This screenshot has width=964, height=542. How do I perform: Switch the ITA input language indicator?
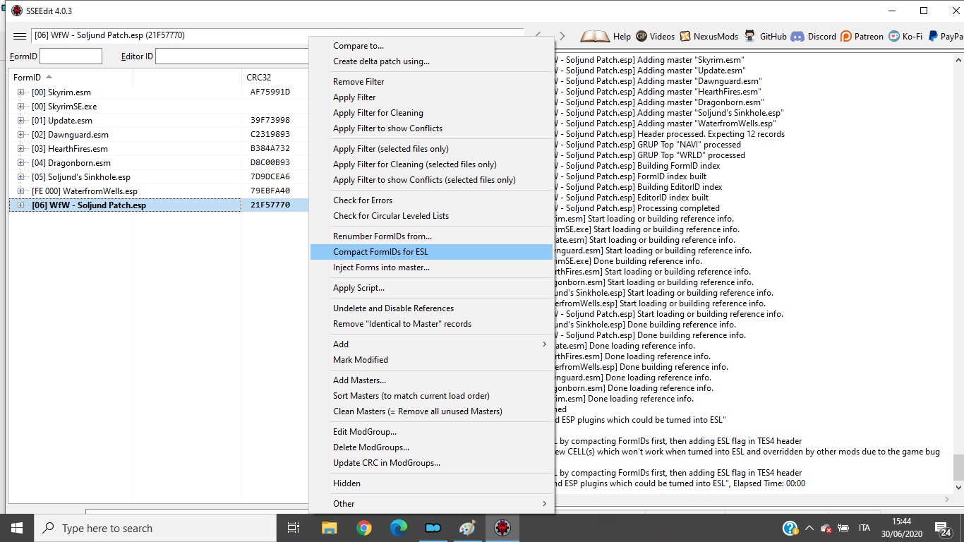point(864,528)
